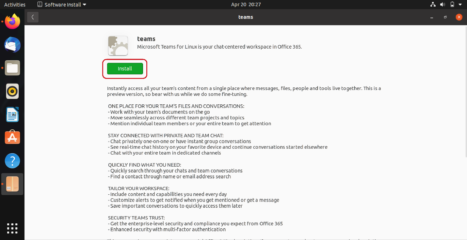Screen dimensions: 467x240
Task: Click "Work with your team's documents on the go"
Action: [159, 112]
